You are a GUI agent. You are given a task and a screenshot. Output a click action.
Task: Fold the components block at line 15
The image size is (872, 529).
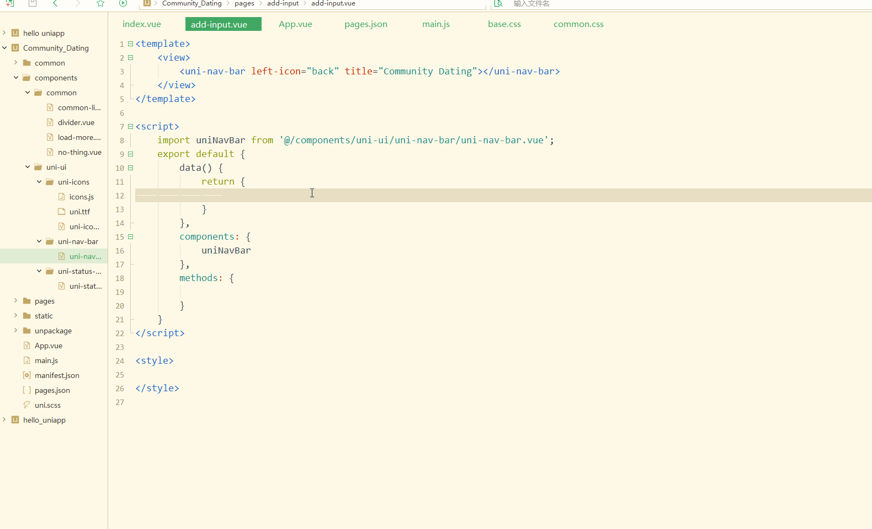coord(131,236)
